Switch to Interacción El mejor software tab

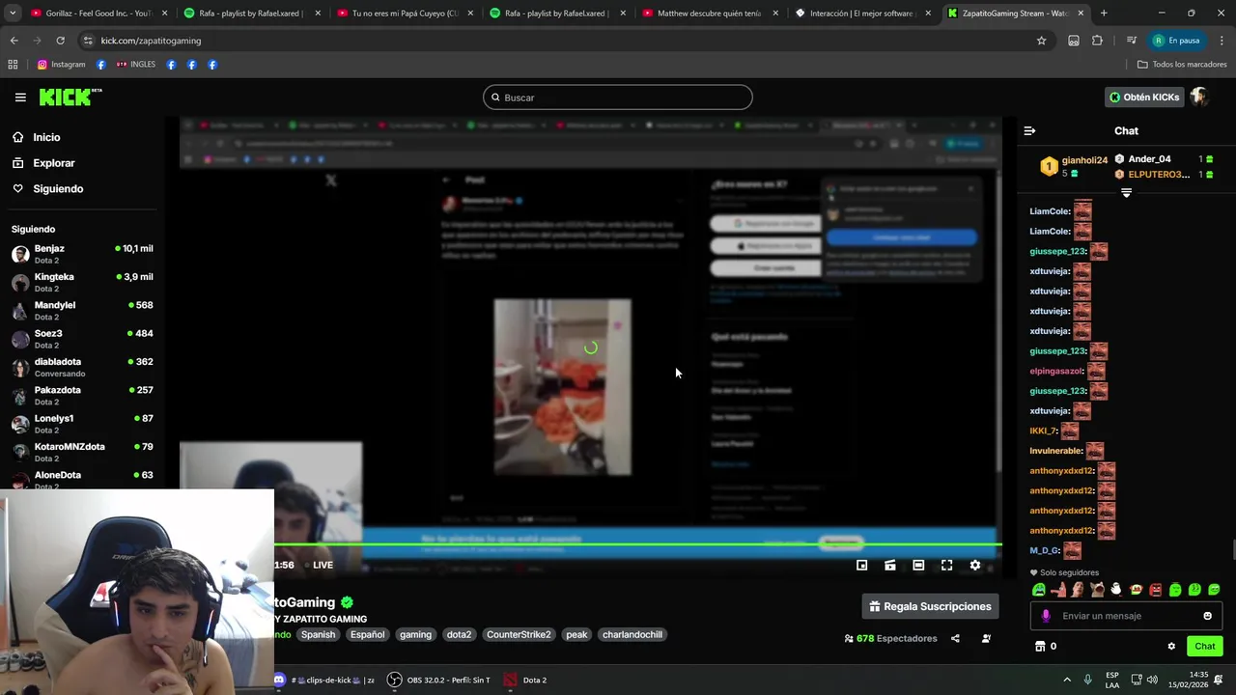(x=861, y=14)
